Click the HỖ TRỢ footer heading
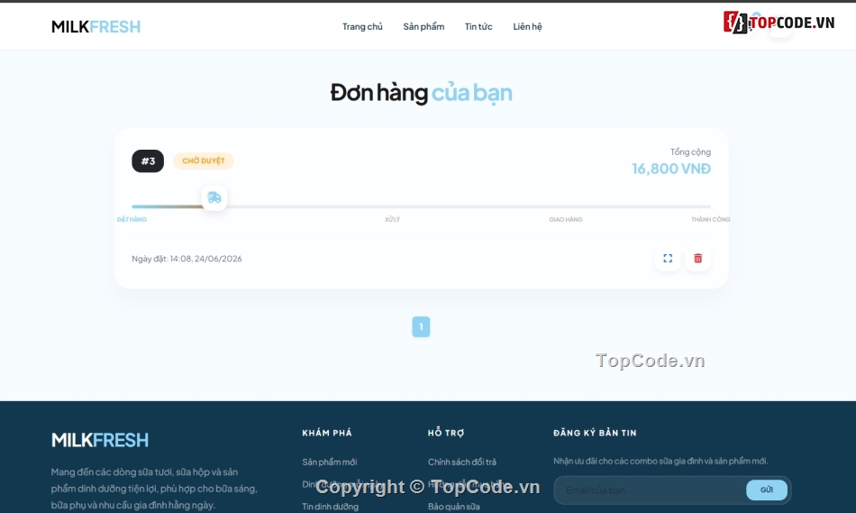The image size is (856, 513). [x=446, y=433]
